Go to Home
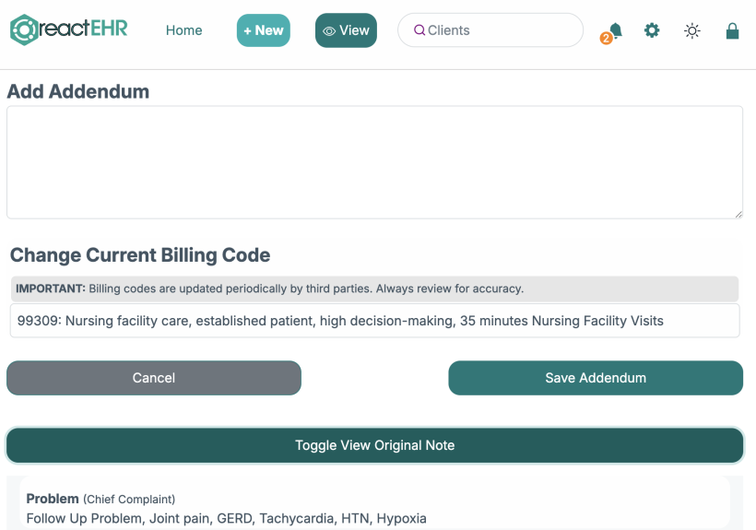The image size is (756, 530). click(183, 30)
